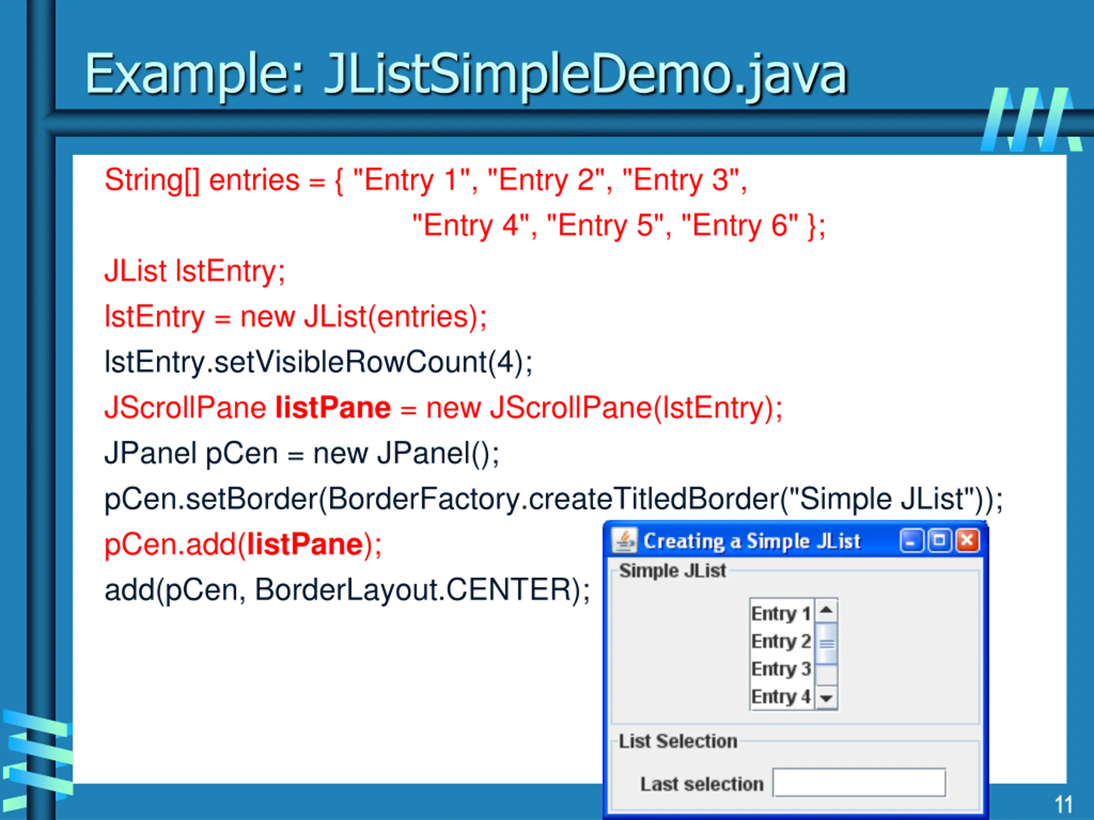The image size is (1094, 820).
Task: Click the Last selection text field
Action: click(x=859, y=782)
